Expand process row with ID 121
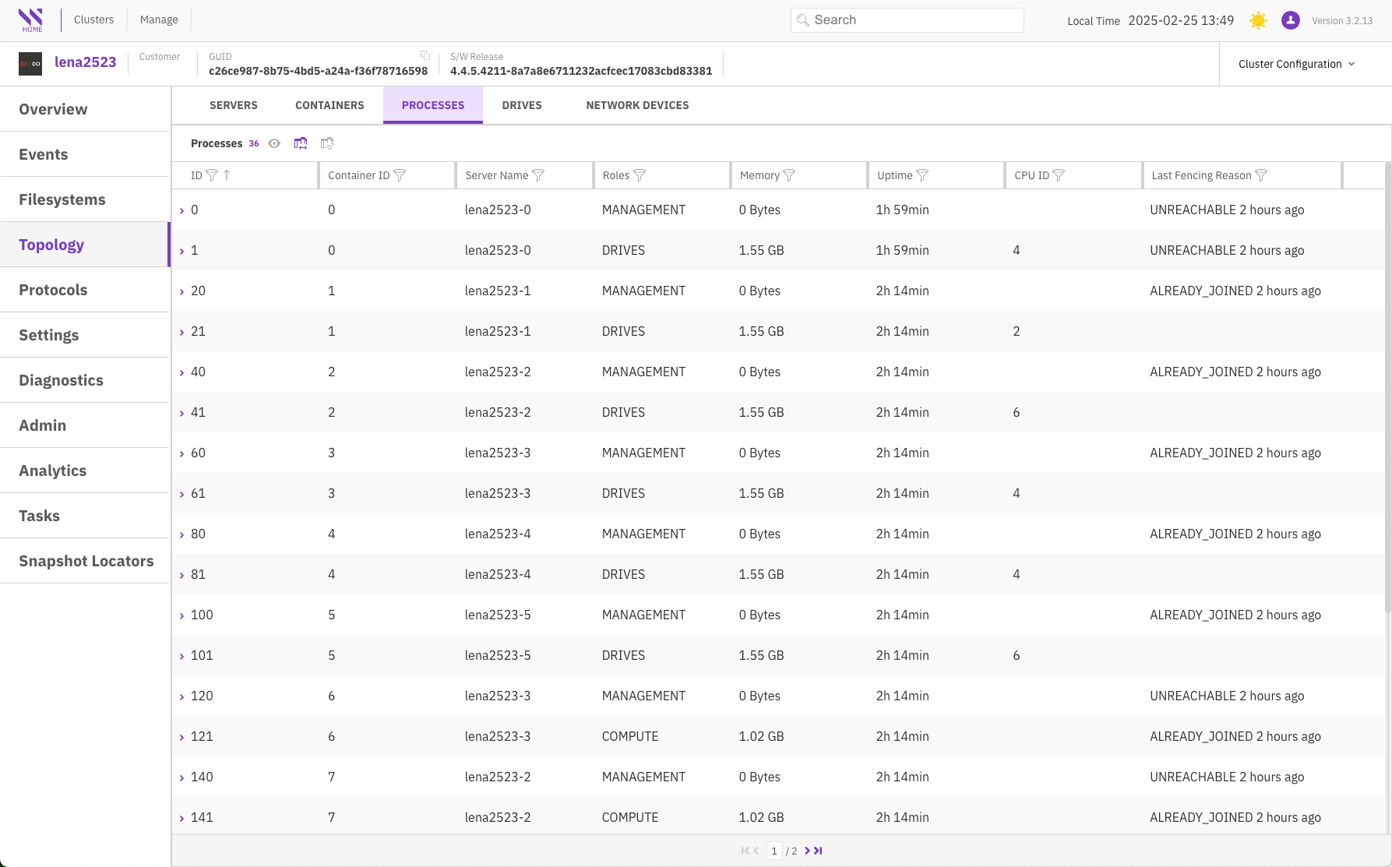Screen dimensions: 1392x867 point(182,737)
